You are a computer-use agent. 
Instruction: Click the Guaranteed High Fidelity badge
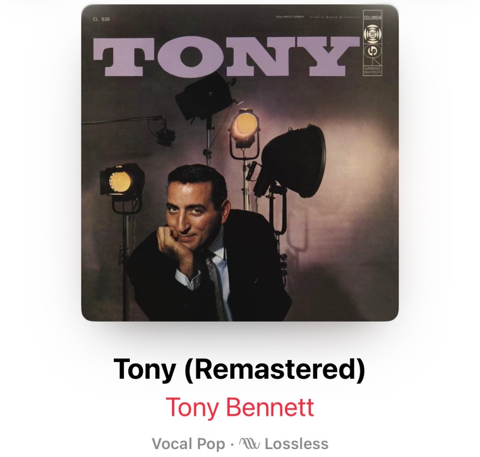click(372, 70)
